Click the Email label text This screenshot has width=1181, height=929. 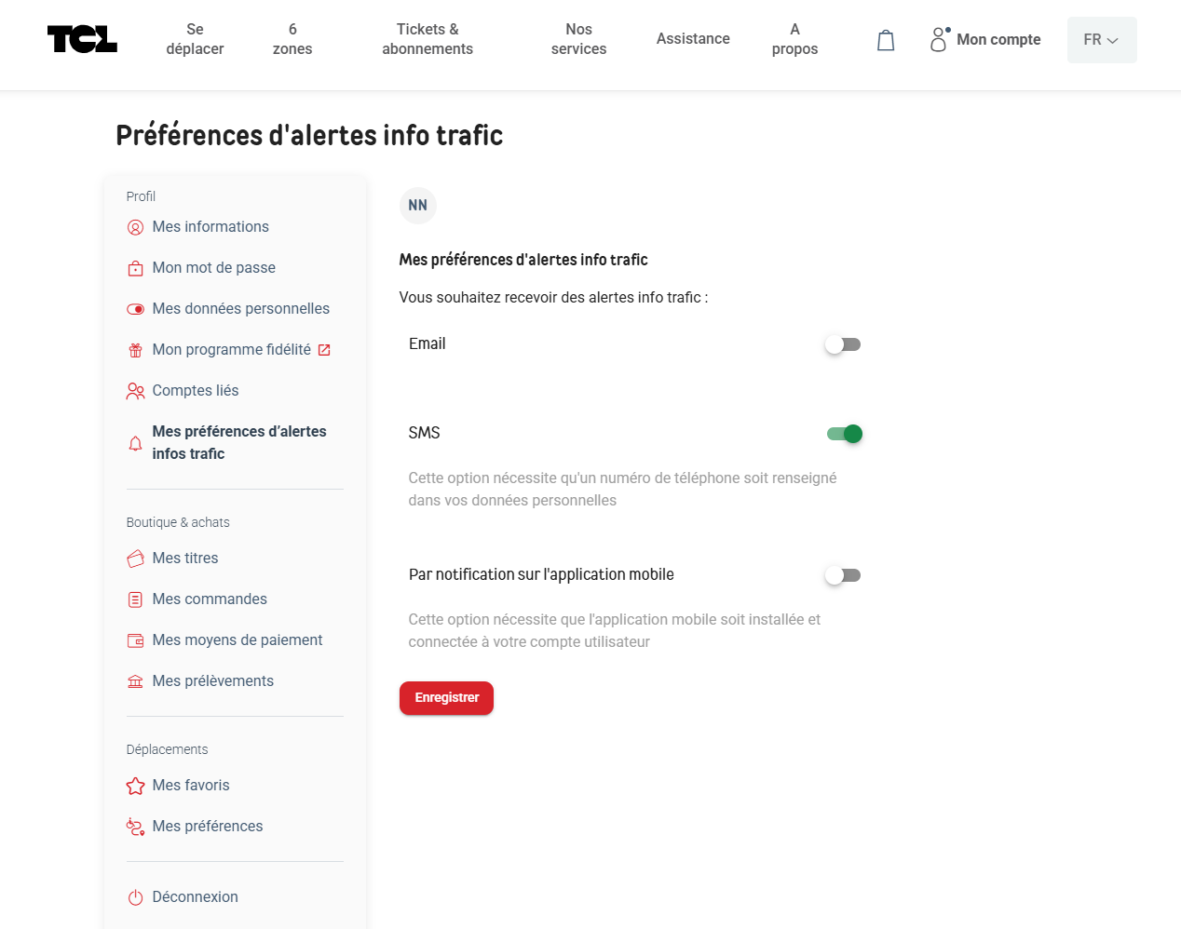428,344
